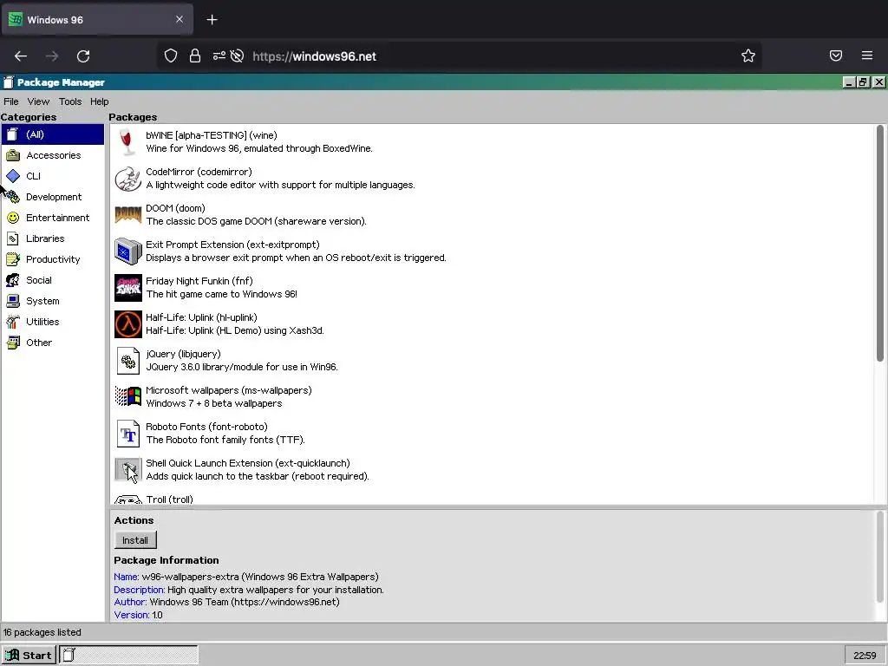Click the site security padlock icon
The height and width of the screenshot is (666, 888).
tap(195, 55)
